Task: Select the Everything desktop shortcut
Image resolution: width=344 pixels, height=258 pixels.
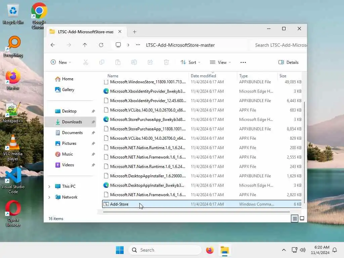Action: coord(13,46)
